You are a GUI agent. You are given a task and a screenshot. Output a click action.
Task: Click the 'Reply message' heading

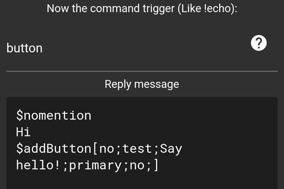tap(142, 84)
